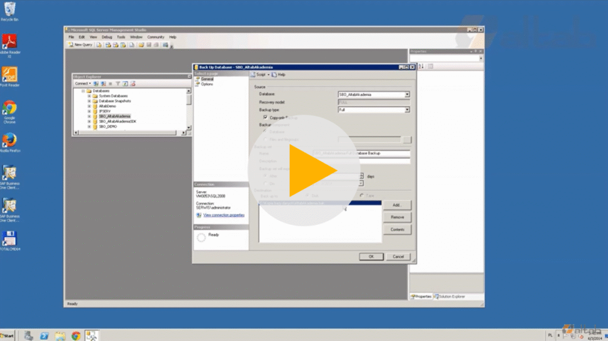Click SQL Server Management Studio taskbar icon
This screenshot has width=608, height=341.
click(x=92, y=336)
